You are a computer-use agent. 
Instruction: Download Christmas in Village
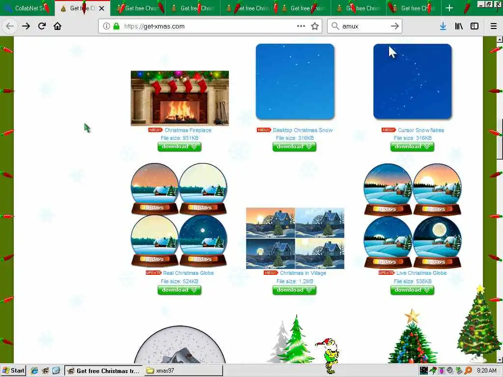click(x=294, y=290)
